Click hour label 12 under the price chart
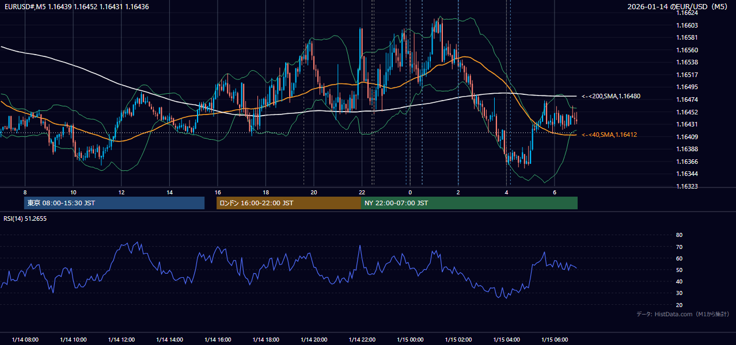736x345 pixels. [x=122, y=192]
